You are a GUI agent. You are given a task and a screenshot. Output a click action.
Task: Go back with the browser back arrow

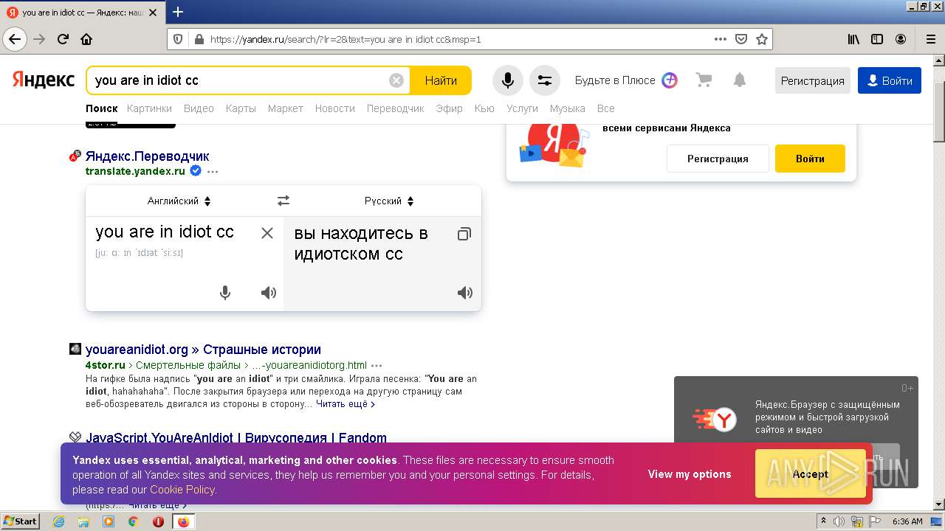[x=15, y=39]
